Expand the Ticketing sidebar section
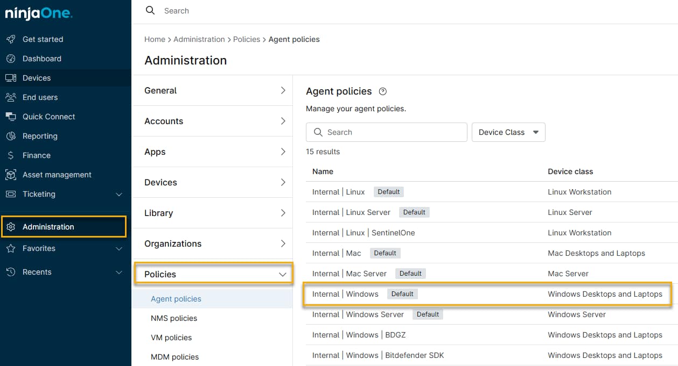678x366 pixels. coord(119,194)
